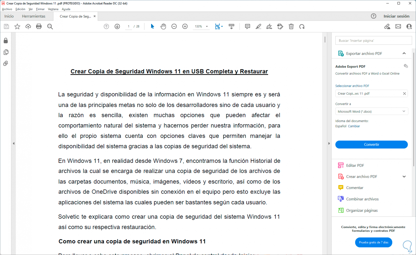Open the Ayuda menu
The image size is (416, 255).
point(66,9)
